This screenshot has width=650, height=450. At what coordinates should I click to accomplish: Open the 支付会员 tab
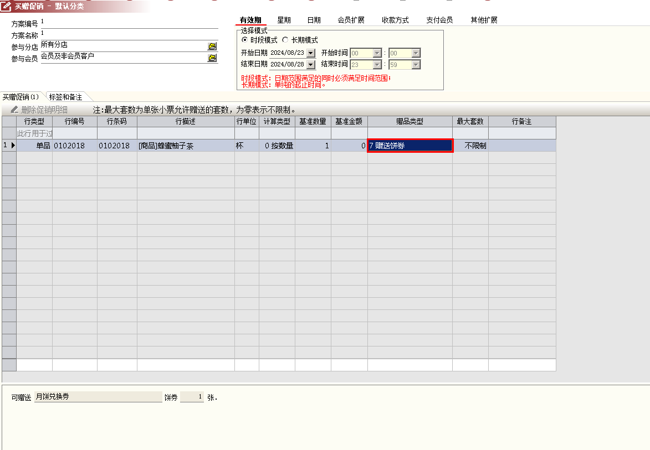click(439, 20)
